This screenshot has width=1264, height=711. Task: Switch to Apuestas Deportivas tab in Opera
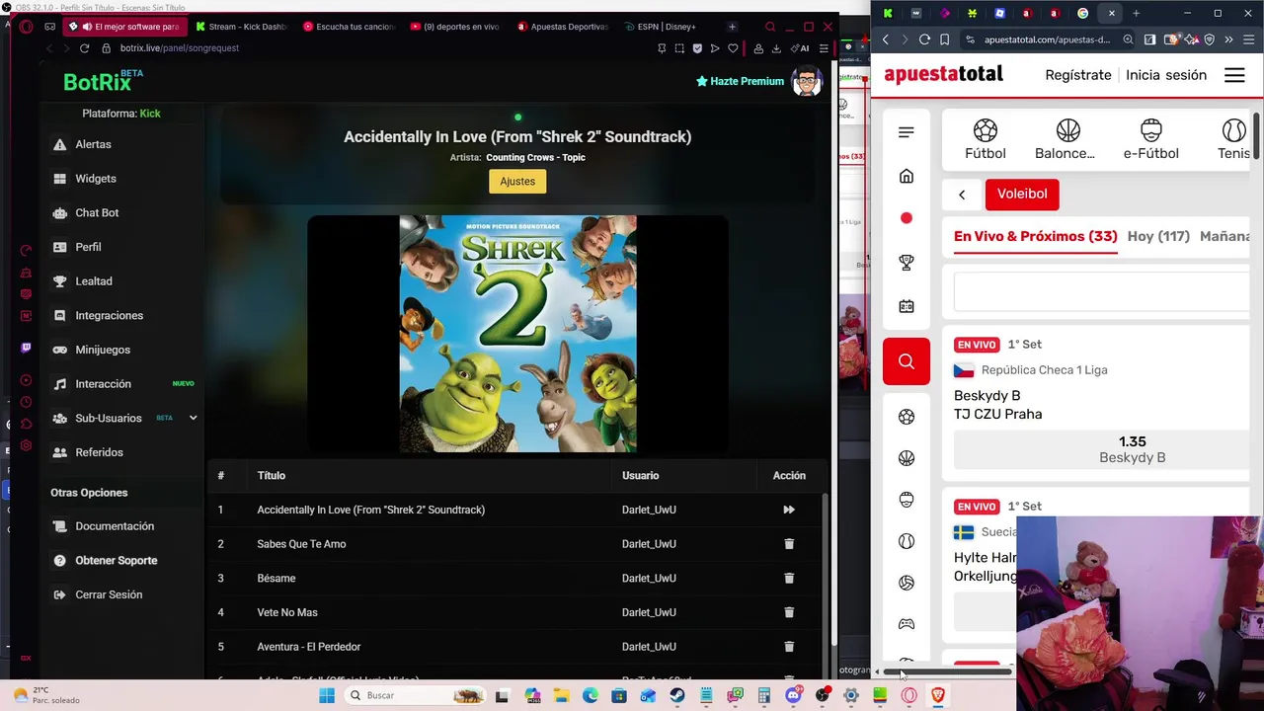click(563, 27)
